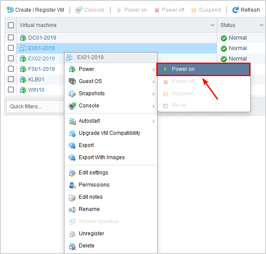Click Normal status of EX01-2019 row
Viewport: 266px width, 254px height.
click(238, 48)
